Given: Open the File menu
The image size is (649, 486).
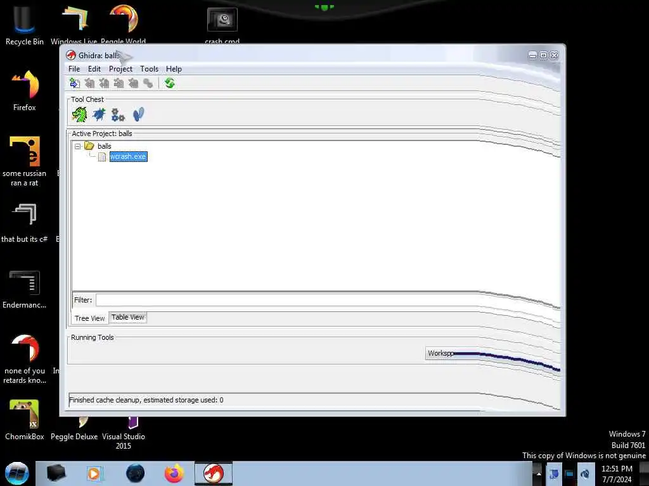Looking at the screenshot, I should coord(74,69).
